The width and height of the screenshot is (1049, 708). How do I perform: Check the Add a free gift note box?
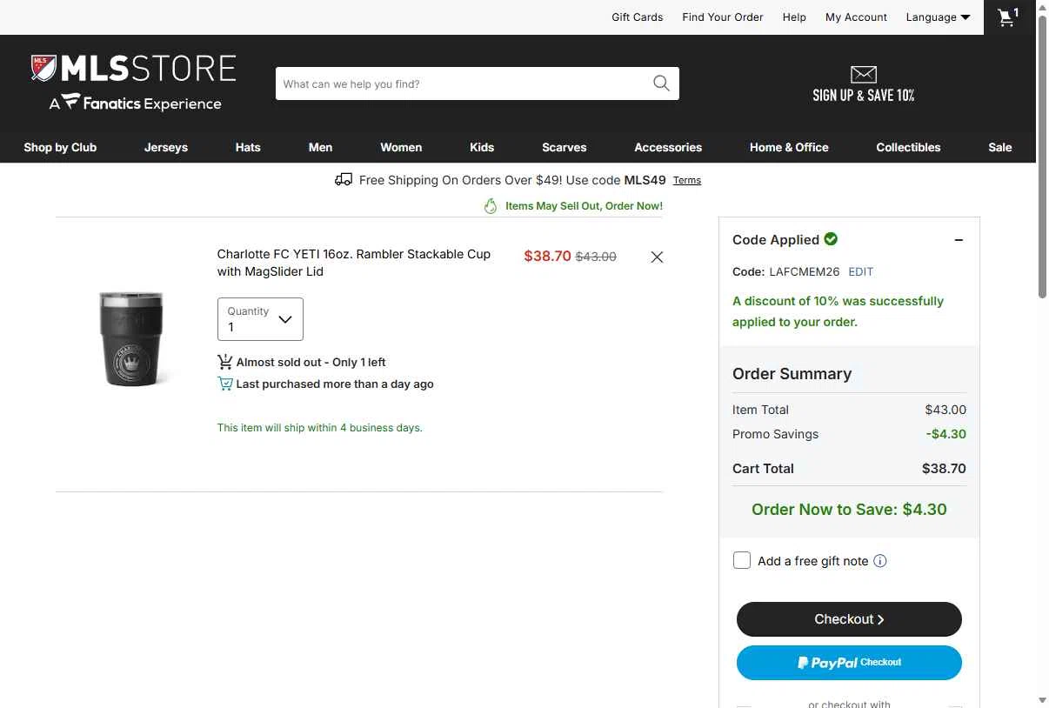coord(742,561)
